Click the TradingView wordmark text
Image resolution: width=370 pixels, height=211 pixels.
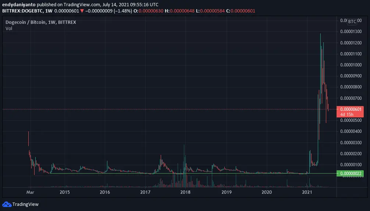tap(25, 204)
